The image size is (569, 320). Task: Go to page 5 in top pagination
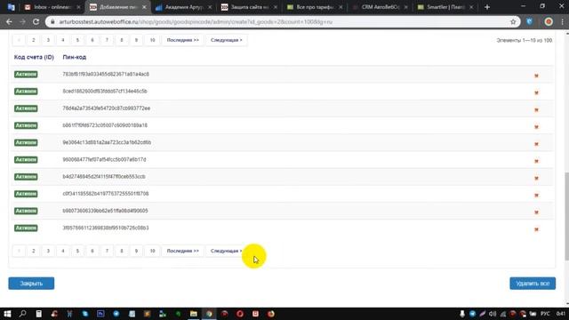[x=77, y=40]
